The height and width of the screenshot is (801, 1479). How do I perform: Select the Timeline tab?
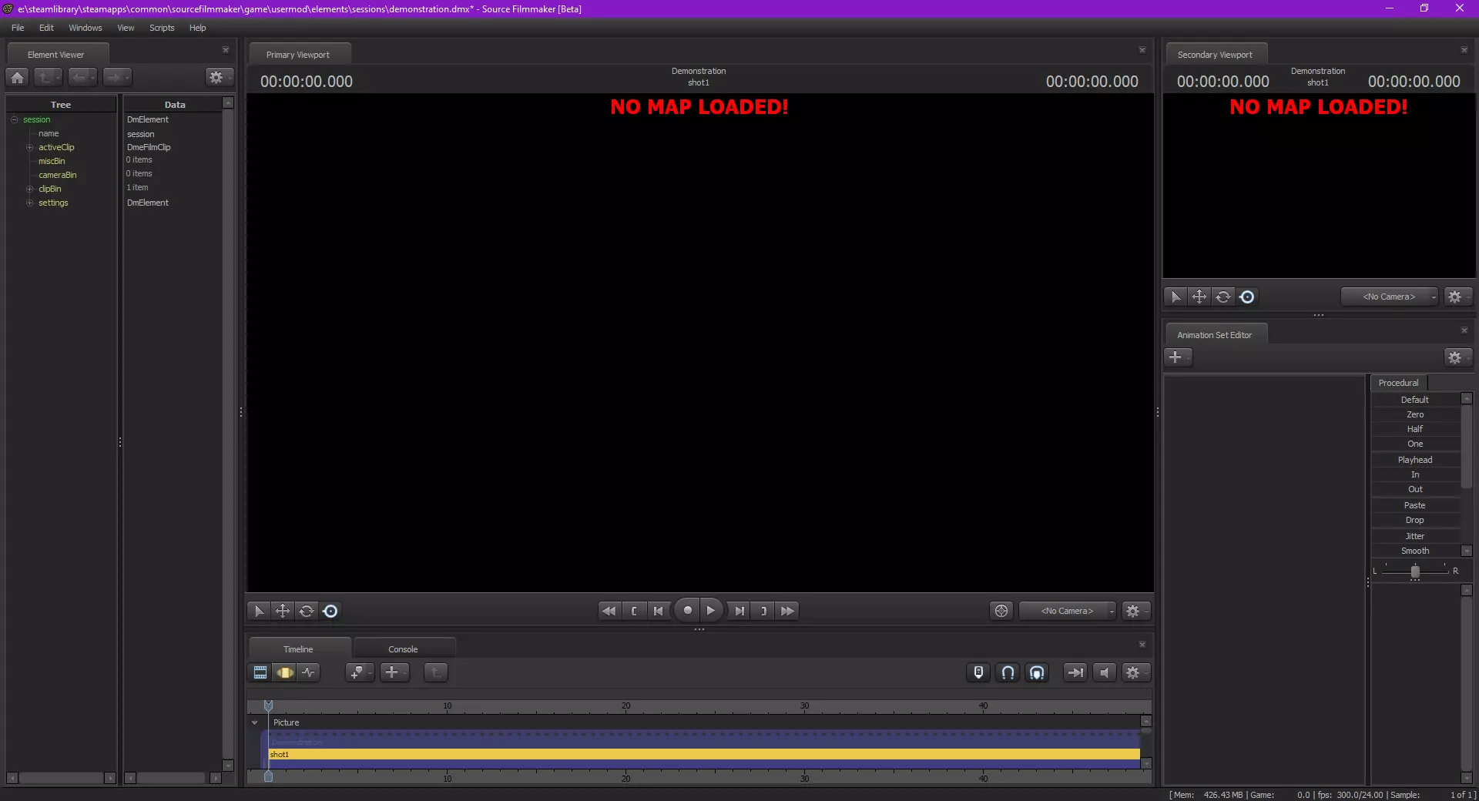pos(298,649)
